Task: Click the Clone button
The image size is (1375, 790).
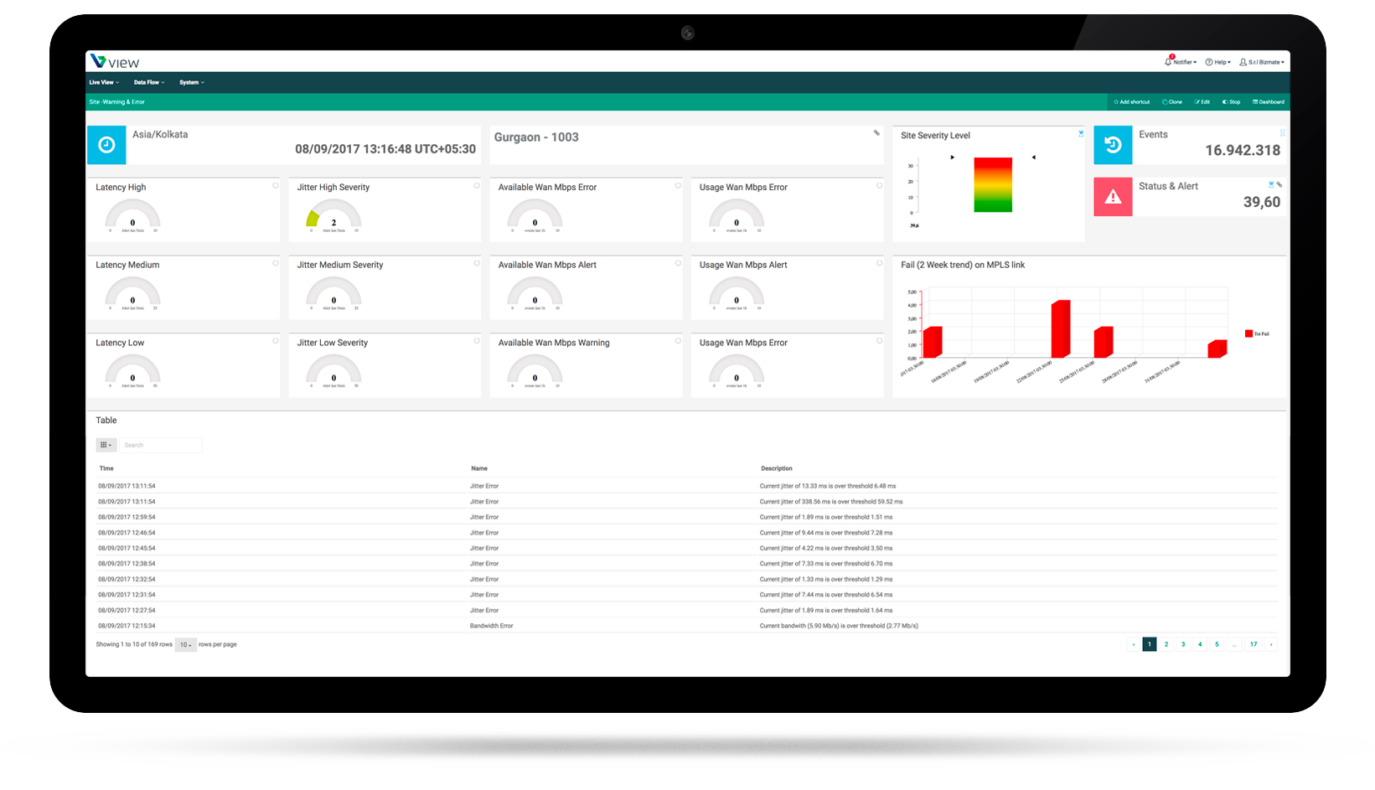Action: (x=1172, y=102)
